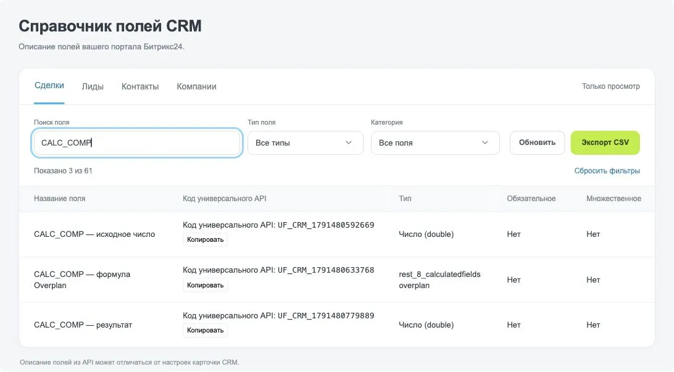Copy API code for формула Overplan field
Image resolution: width=674 pixels, height=372 pixels.
pos(205,285)
